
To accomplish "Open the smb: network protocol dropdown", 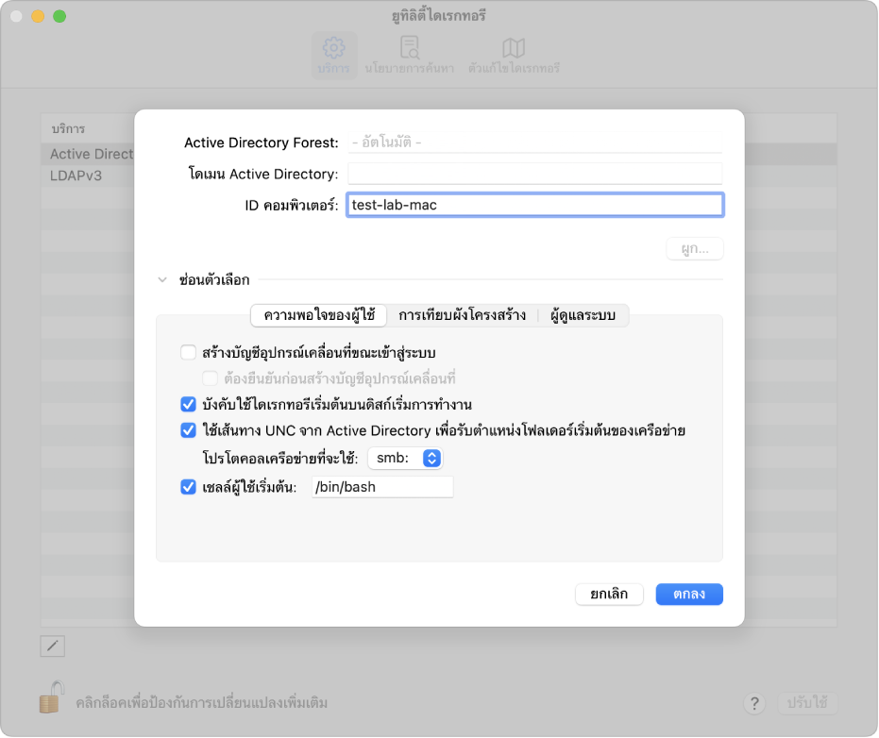I will 405,458.
